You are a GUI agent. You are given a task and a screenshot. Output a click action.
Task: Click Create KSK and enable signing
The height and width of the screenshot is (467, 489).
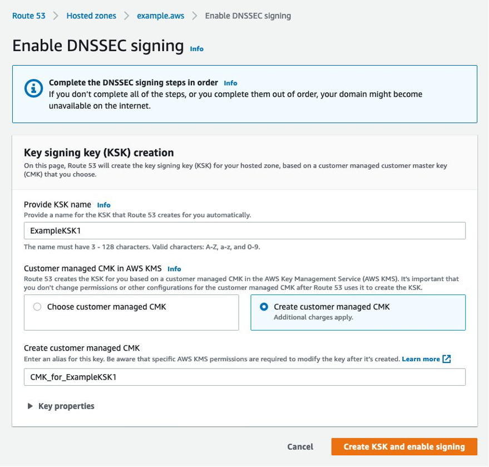pos(404,446)
